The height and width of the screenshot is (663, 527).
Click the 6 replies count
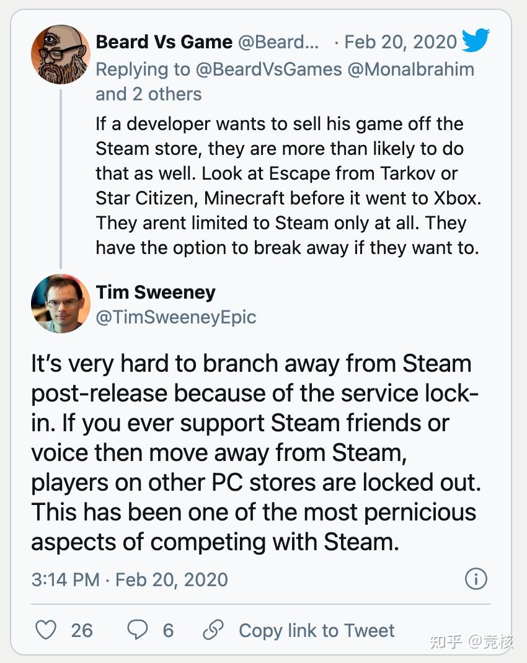pyautogui.click(x=168, y=630)
